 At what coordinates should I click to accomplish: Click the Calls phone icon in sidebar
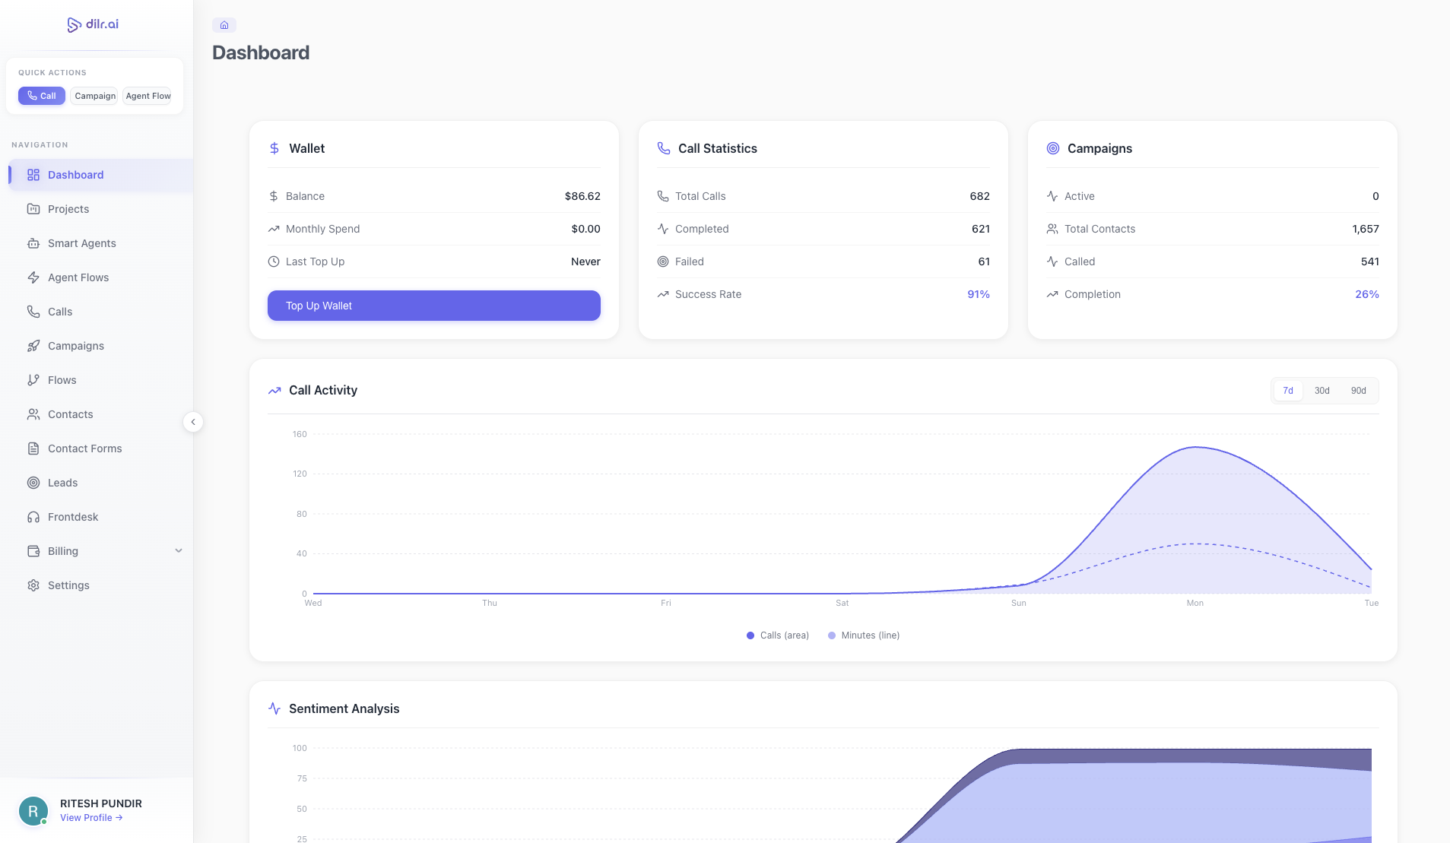pyautogui.click(x=33, y=312)
